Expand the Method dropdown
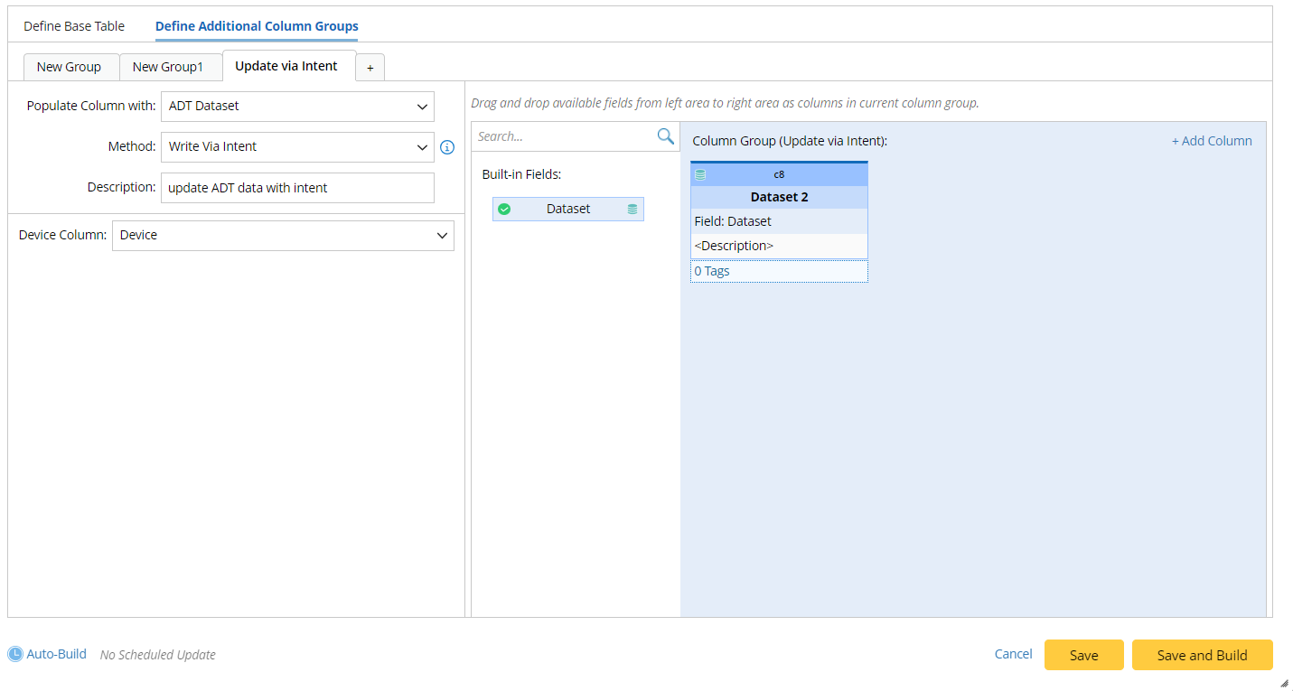The width and height of the screenshot is (1293, 691). pos(297,147)
